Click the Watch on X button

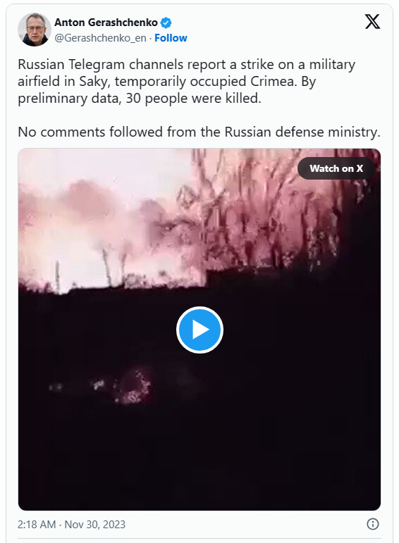tap(336, 168)
